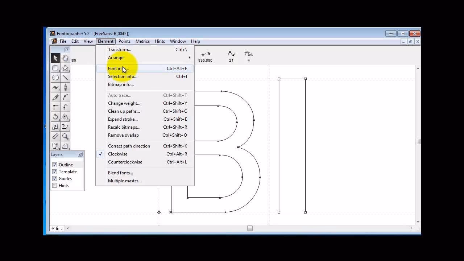
Task: Enable the Hints layer
Action: click(55, 186)
